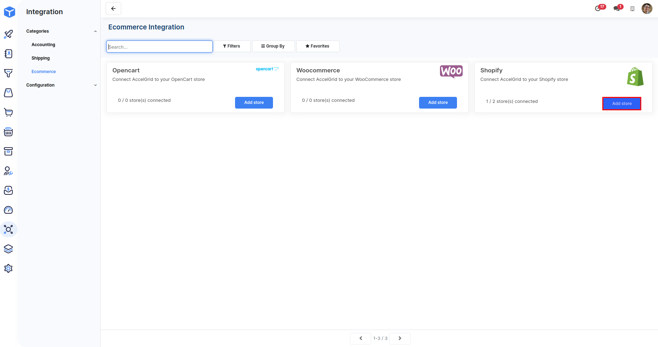Go to next page of results

coord(400,338)
